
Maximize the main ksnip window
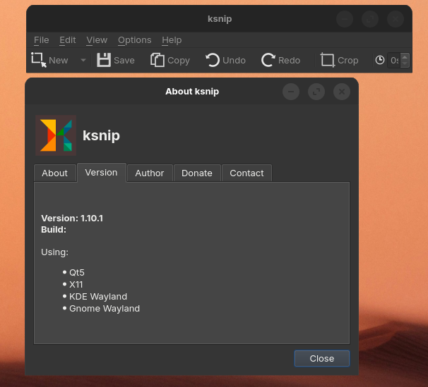(x=370, y=19)
